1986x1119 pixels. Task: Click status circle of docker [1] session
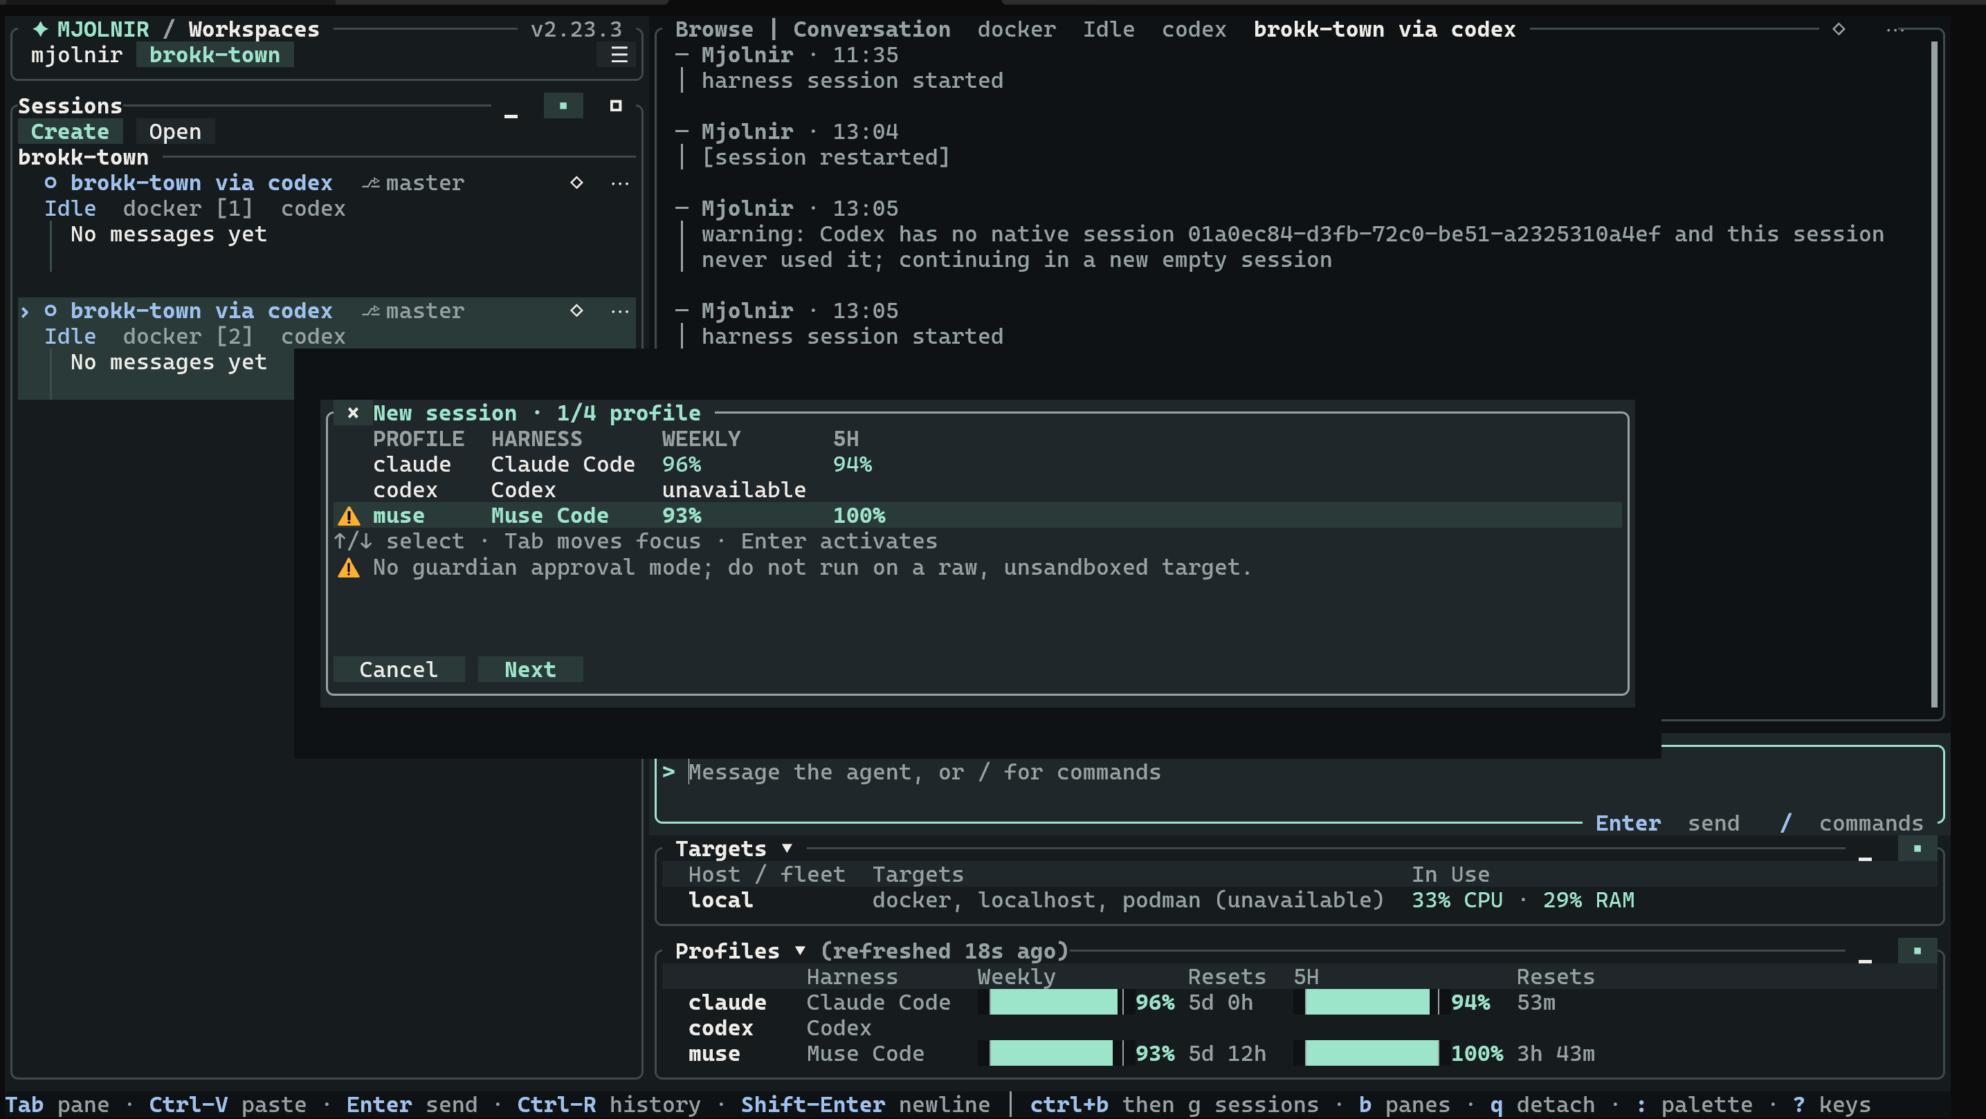coord(51,183)
